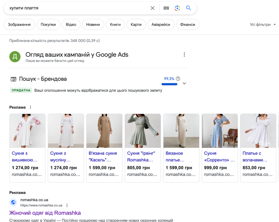279x222 pixels.
Task: Click the brown knitted dress thumbnail
Action: point(104,131)
